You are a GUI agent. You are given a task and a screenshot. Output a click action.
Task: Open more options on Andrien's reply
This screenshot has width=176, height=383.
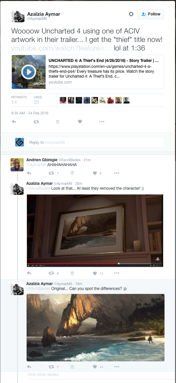[117, 173]
